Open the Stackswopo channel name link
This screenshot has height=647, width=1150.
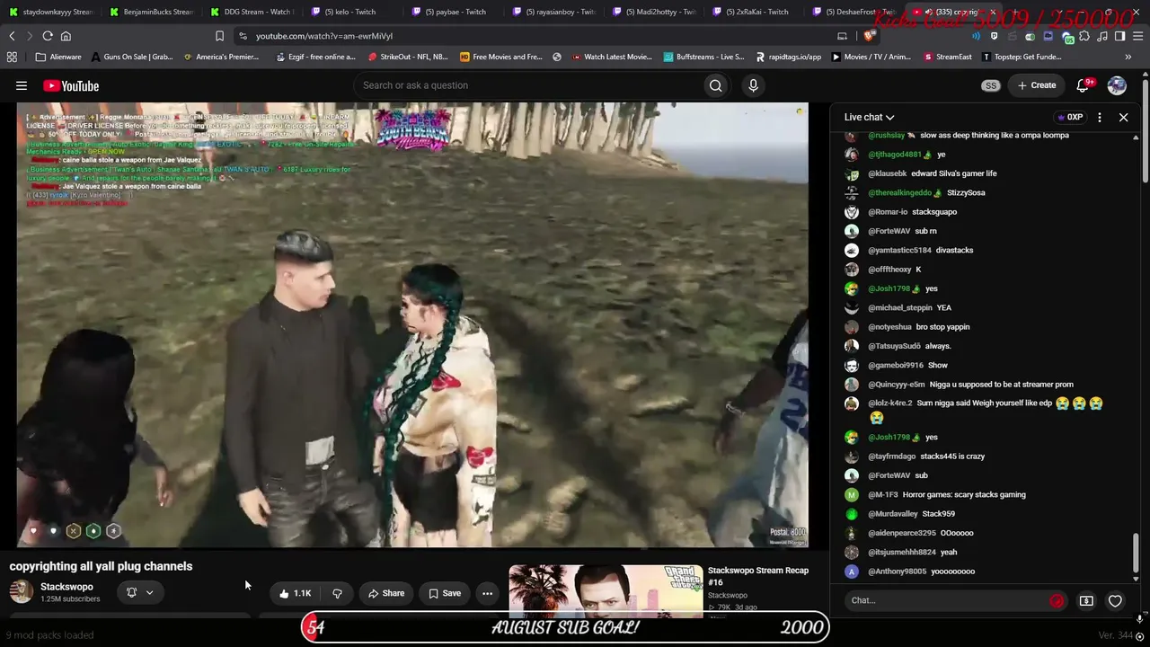click(66, 587)
